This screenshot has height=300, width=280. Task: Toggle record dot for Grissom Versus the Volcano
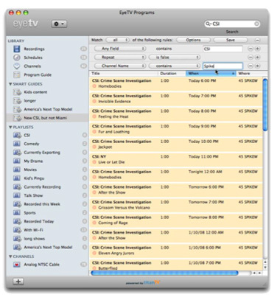(94, 208)
